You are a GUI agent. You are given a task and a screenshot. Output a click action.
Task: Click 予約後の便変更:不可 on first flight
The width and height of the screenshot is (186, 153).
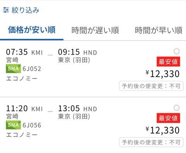[x=151, y=86]
